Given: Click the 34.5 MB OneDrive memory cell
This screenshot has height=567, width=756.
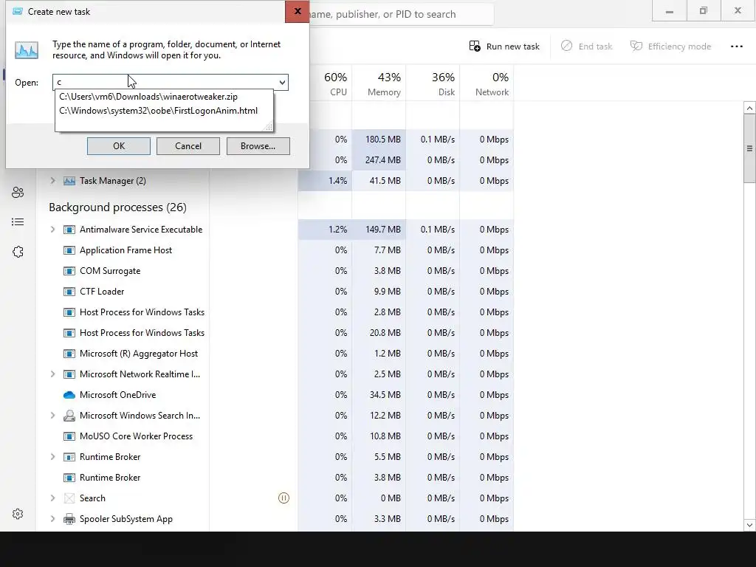Looking at the screenshot, I should pyautogui.click(x=379, y=395).
